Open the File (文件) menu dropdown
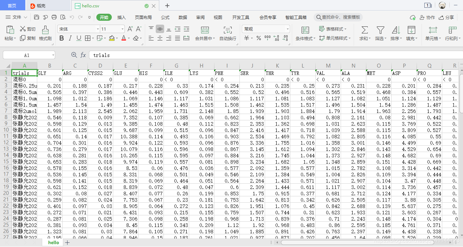The width and height of the screenshot is (463, 247). pyautogui.click(x=16, y=17)
